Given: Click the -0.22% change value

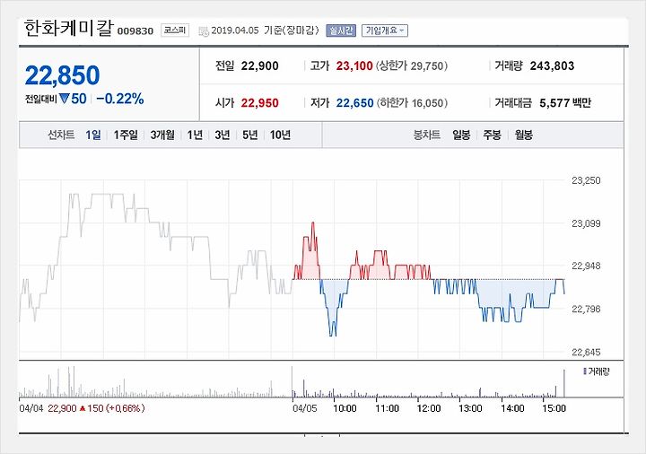Looking at the screenshot, I should click(x=120, y=99).
